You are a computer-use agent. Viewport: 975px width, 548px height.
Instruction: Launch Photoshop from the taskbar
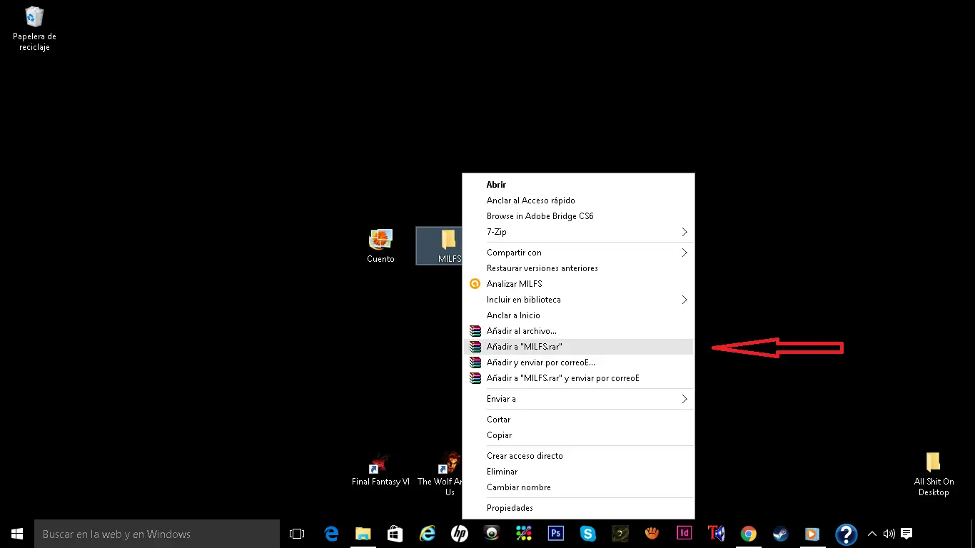point(555,533)
